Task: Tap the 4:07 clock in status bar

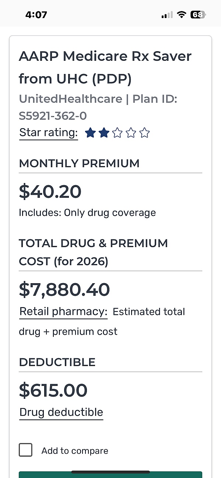Action: (36, 15)
